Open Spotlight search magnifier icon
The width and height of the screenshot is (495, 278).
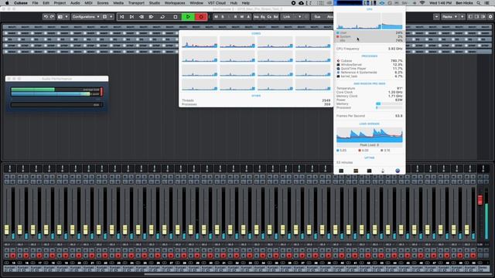(x=479, y=3)
